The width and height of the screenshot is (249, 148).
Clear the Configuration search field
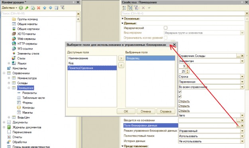pos(78,14)
